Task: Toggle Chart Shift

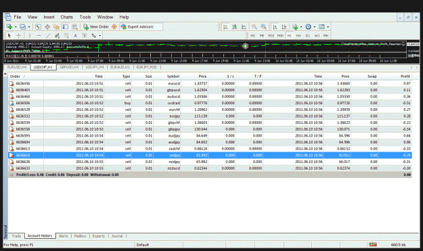Action: point(284,26)
